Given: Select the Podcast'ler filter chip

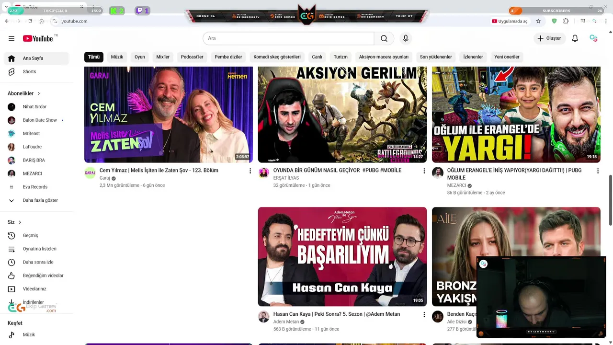Looking at the screenshot, I should tap(192, 57).
